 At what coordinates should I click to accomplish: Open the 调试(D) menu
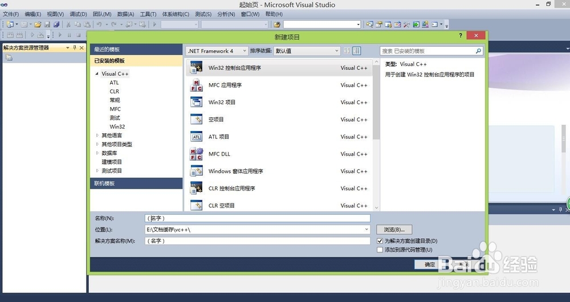(78, 14)
